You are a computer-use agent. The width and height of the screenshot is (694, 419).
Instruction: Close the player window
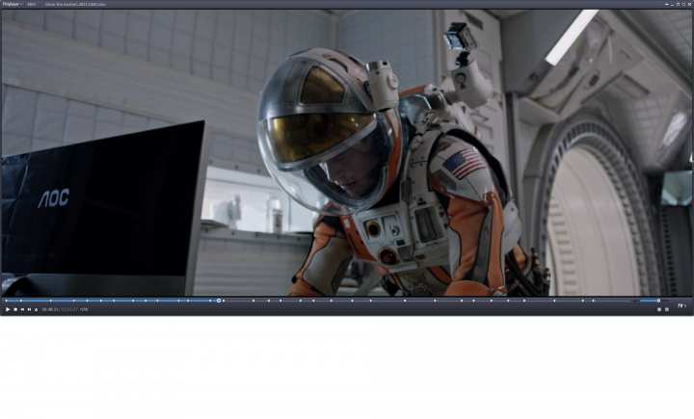click(x=689, y=5)
